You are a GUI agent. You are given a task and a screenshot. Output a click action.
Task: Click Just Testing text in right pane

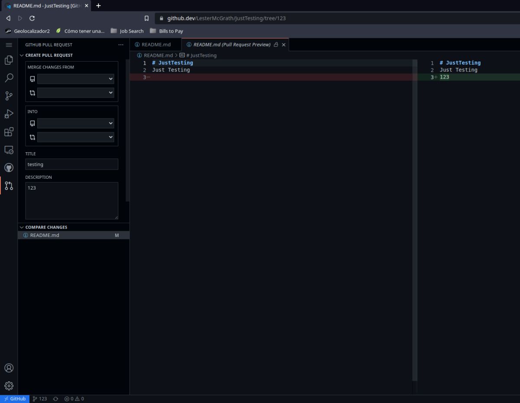click(x=458, y=70)
